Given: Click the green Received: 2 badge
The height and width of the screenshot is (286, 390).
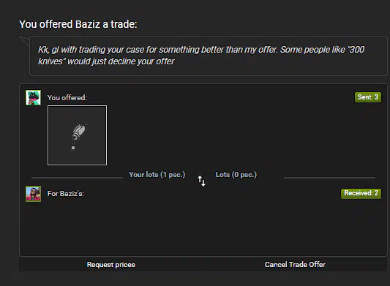Looking at the screenshot, I should tap(361, 193).
